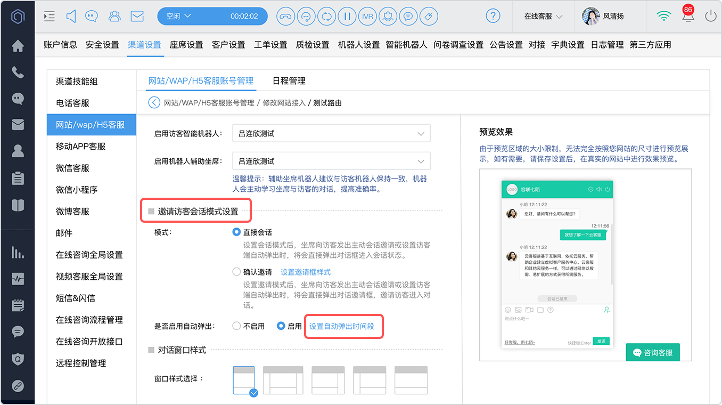The width and height of the screenshot is (722, 405).
Task: Choose the last window style thumbnail
Action: coord(411,380)
